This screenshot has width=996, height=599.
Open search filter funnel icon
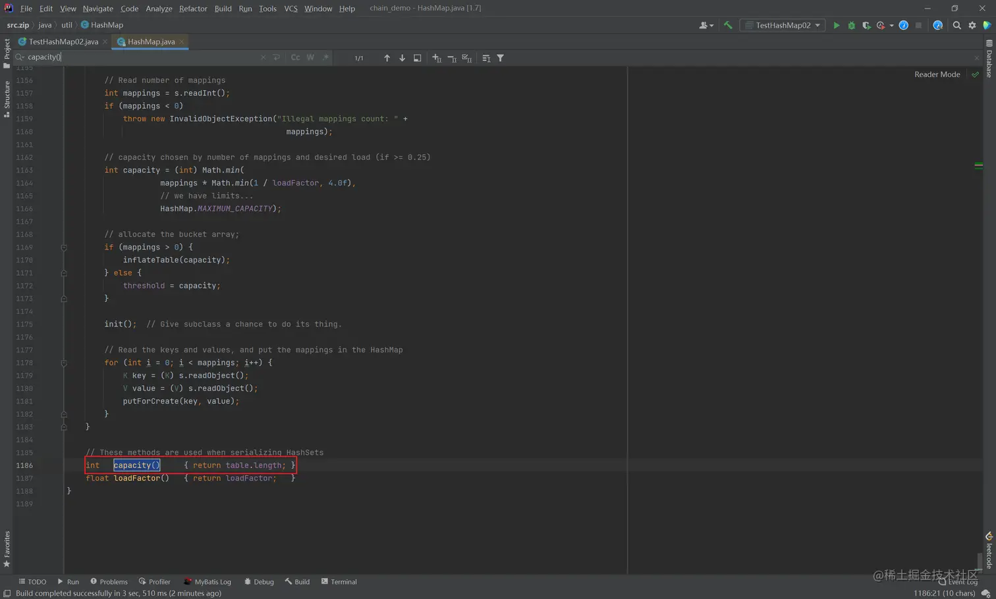tap(501, 58)
